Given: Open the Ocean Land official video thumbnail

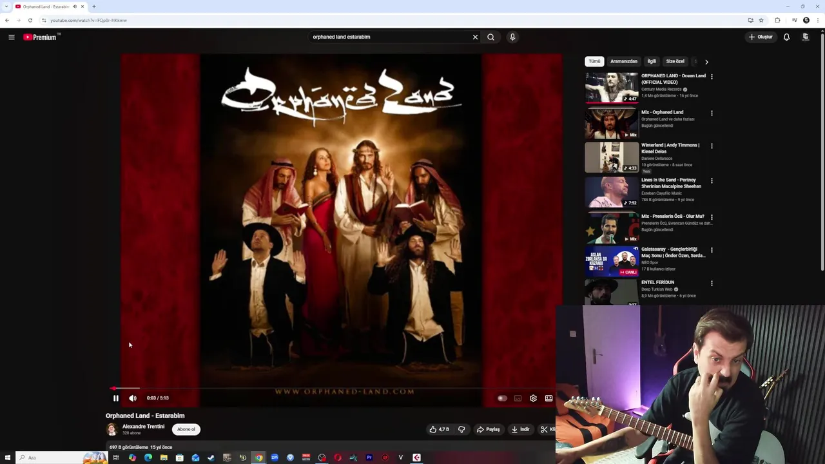Looking at the screenshot, I should tap(612, 88).
